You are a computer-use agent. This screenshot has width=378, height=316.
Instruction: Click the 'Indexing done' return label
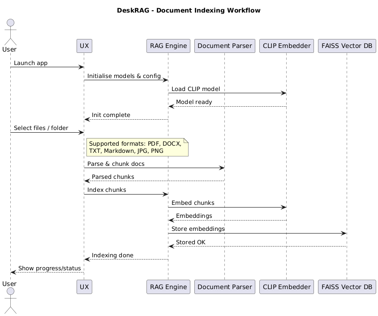[112, 255]
